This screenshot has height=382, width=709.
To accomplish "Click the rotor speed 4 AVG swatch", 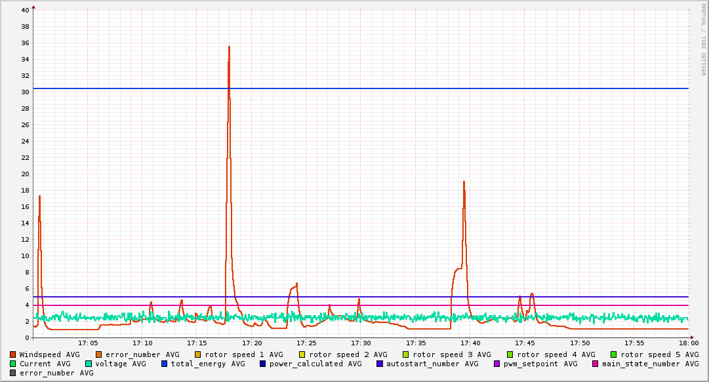I will click(x=510, y=355).
